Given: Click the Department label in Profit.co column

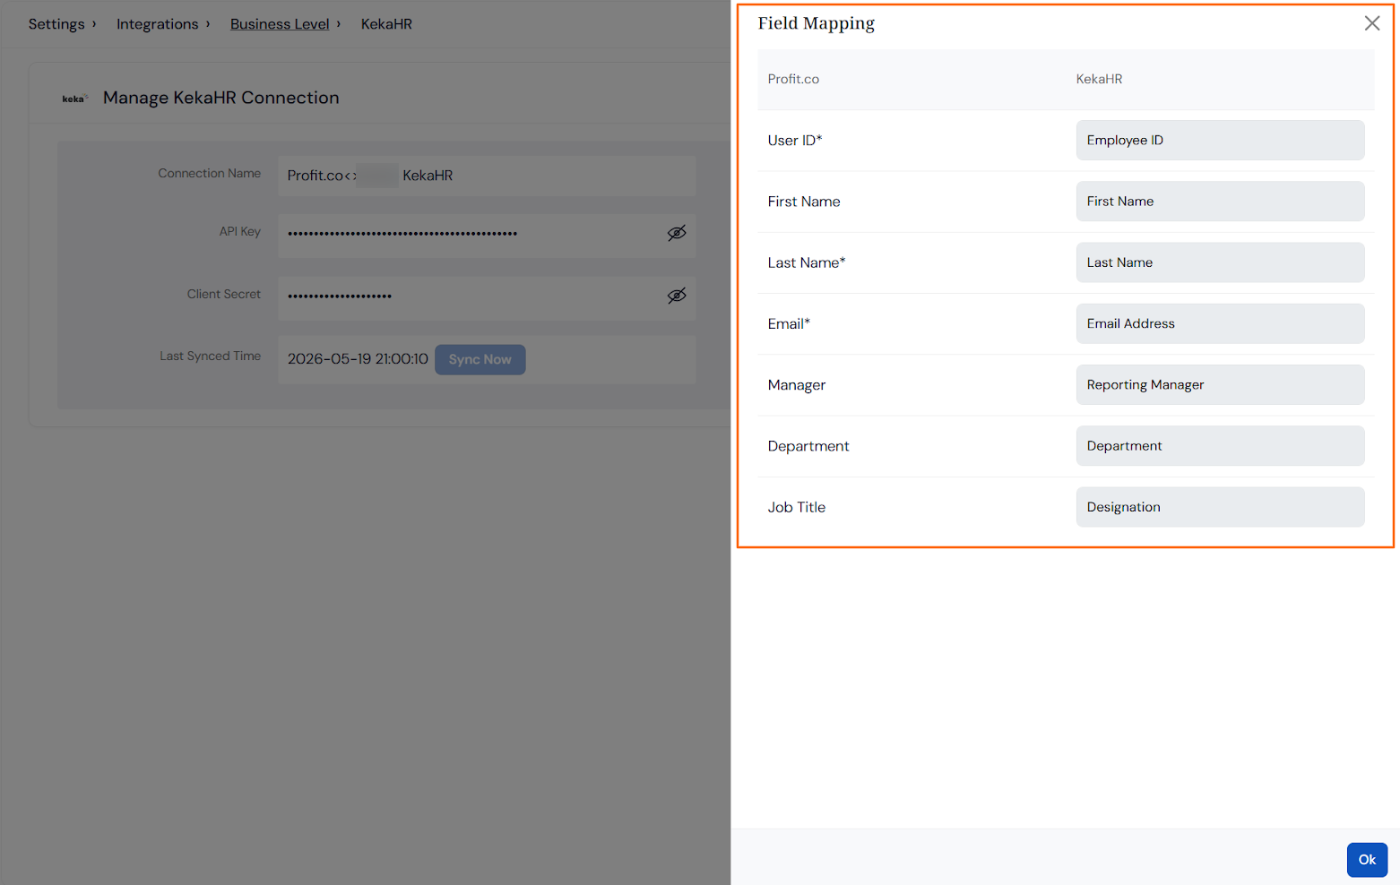Looking at the screenshot, I should point(808,446).
